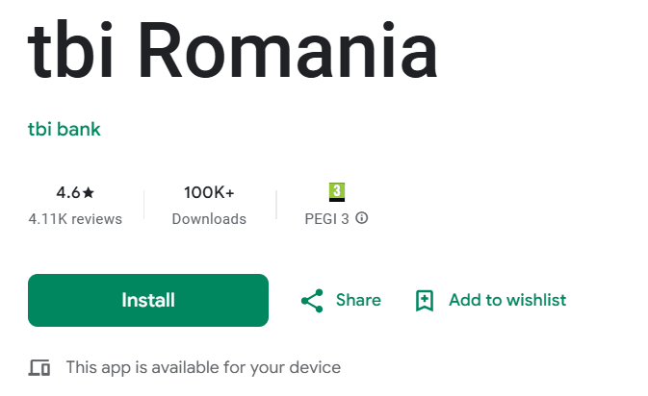This screenshot has width=648, height=396.
Task: Click the Share text label
Action: [x=358, y=301]
